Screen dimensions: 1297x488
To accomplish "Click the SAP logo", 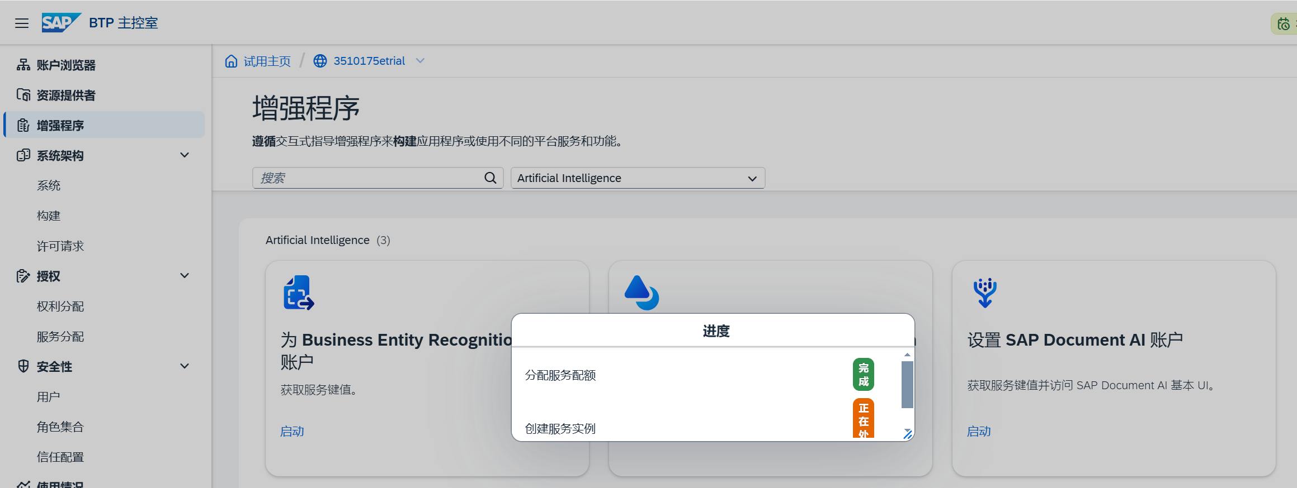I will coord(62,23).
